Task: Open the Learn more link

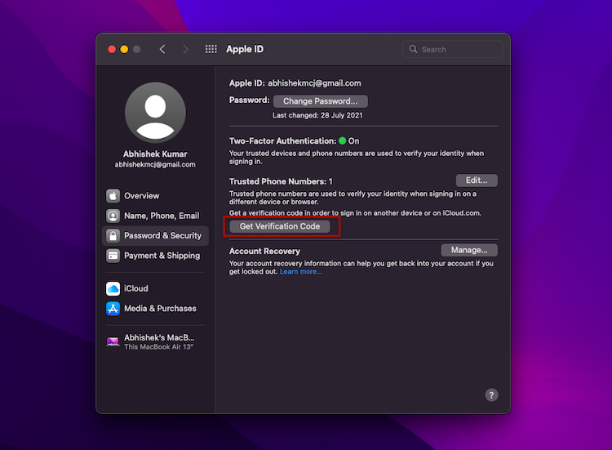Action: [x=300, y=272]
